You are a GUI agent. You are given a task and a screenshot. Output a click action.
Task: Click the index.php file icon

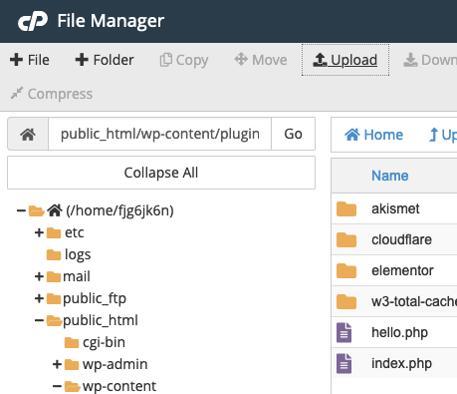[343, 363]
